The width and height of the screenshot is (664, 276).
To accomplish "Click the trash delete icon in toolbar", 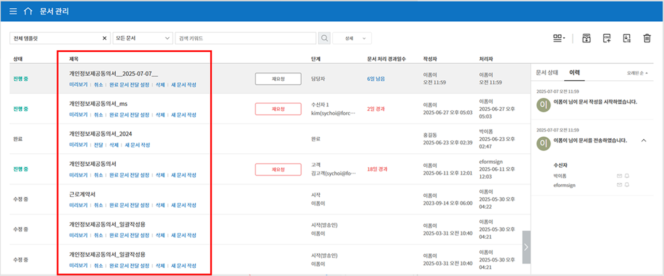I will point(647,38).
